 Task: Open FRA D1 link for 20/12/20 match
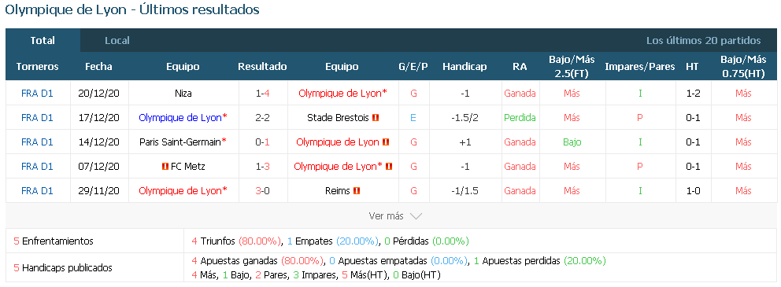click(37, 94)
